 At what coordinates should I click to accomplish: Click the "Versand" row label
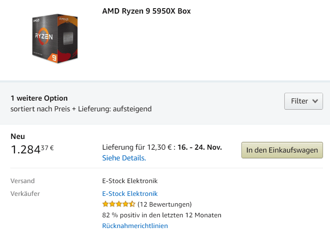23,181
